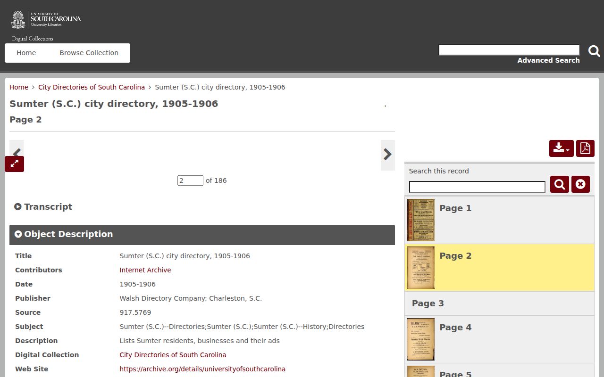Viewport: 604px width, 377px height.
Task: Clear the record search with X button
Action: pos(580,184)
